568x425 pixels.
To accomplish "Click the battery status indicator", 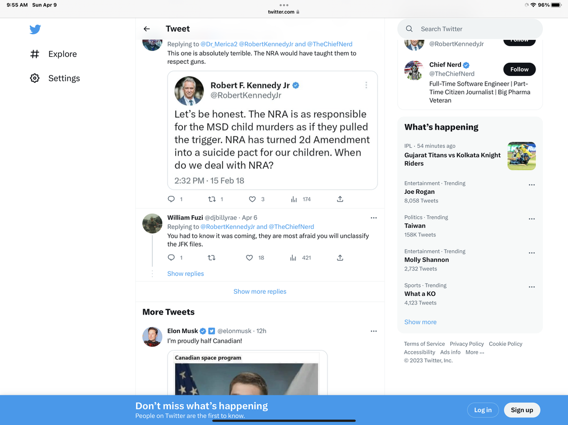I will click(x=556, y=5).
